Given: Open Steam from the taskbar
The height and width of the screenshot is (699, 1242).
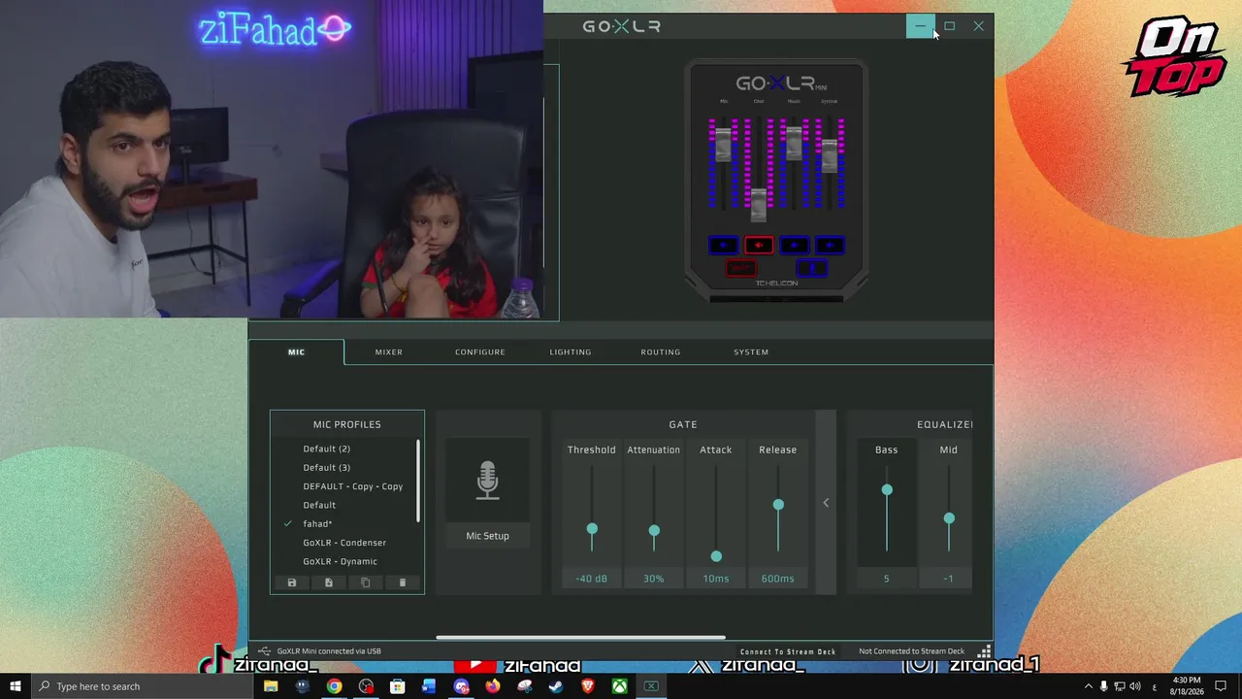Looking at the screenshot, I should pyautogui.click(x=556, y=686).
